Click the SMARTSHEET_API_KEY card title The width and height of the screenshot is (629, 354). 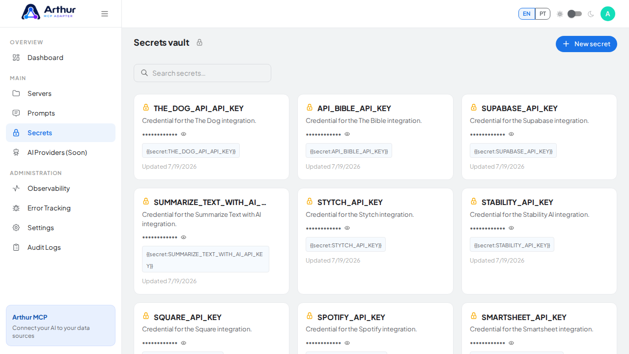(524, 317)
